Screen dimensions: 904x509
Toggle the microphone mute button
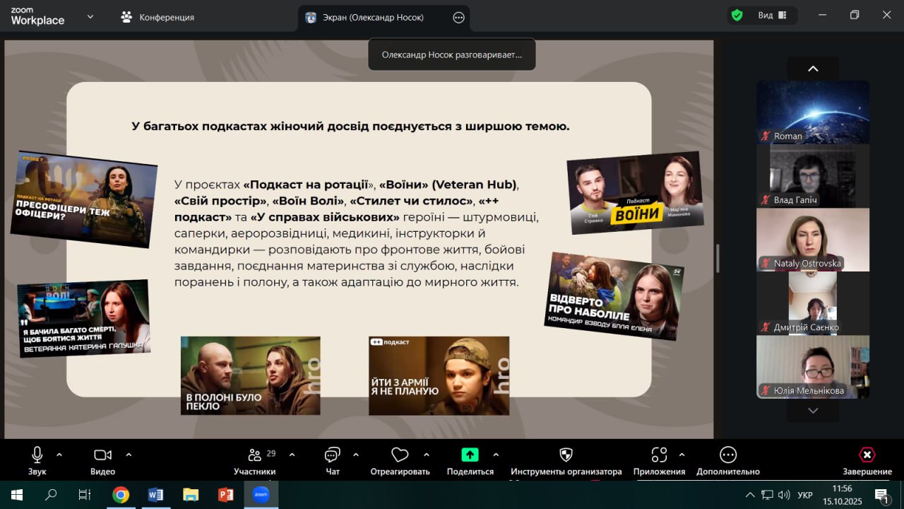click(37, 455)
